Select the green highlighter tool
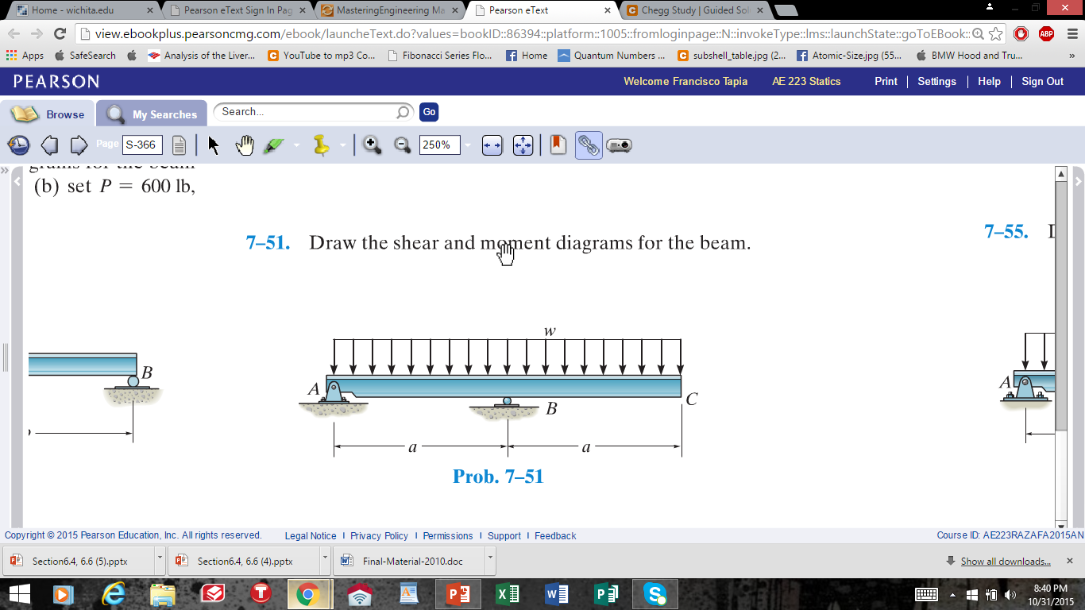Screen dimensions: 1085x610 (274, 145)
